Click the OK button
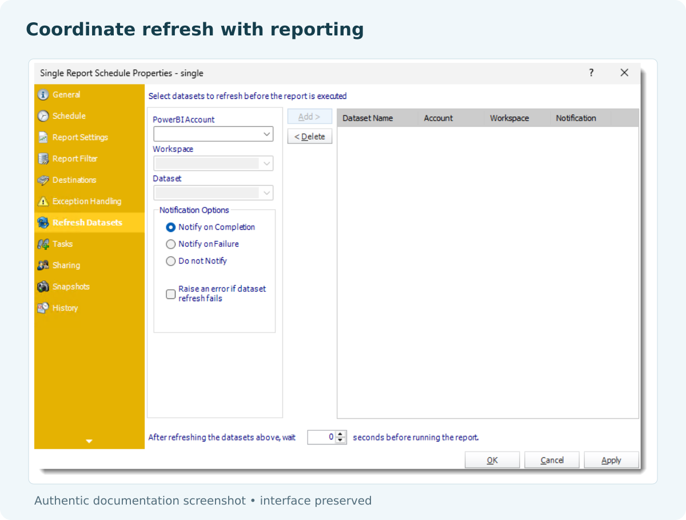The width and height of the screenshot is (686, 520). point(492,460)
